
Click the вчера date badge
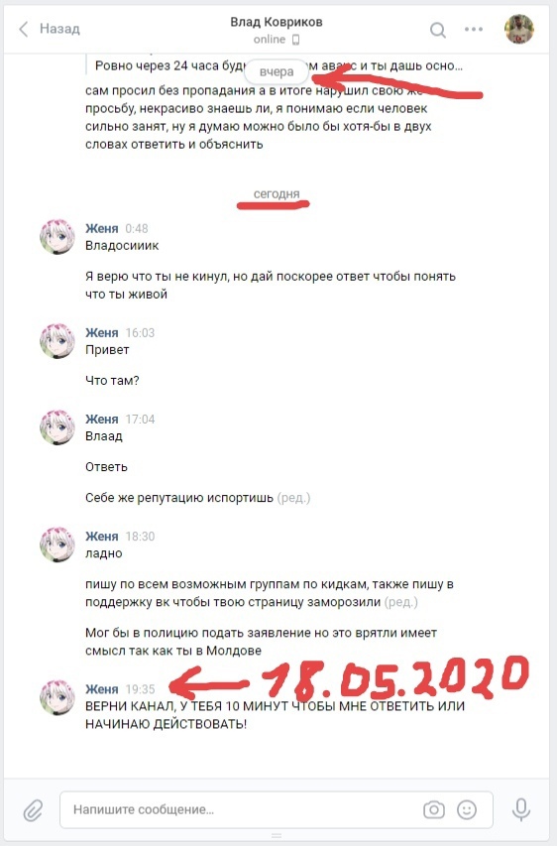pyautogui.click(x=277, y=71)
